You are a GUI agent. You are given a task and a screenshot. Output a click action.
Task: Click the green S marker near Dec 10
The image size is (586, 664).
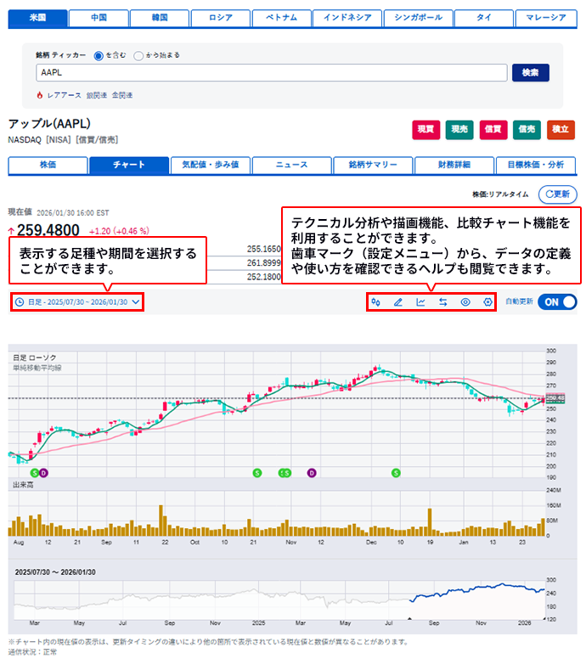coord(396,473)
